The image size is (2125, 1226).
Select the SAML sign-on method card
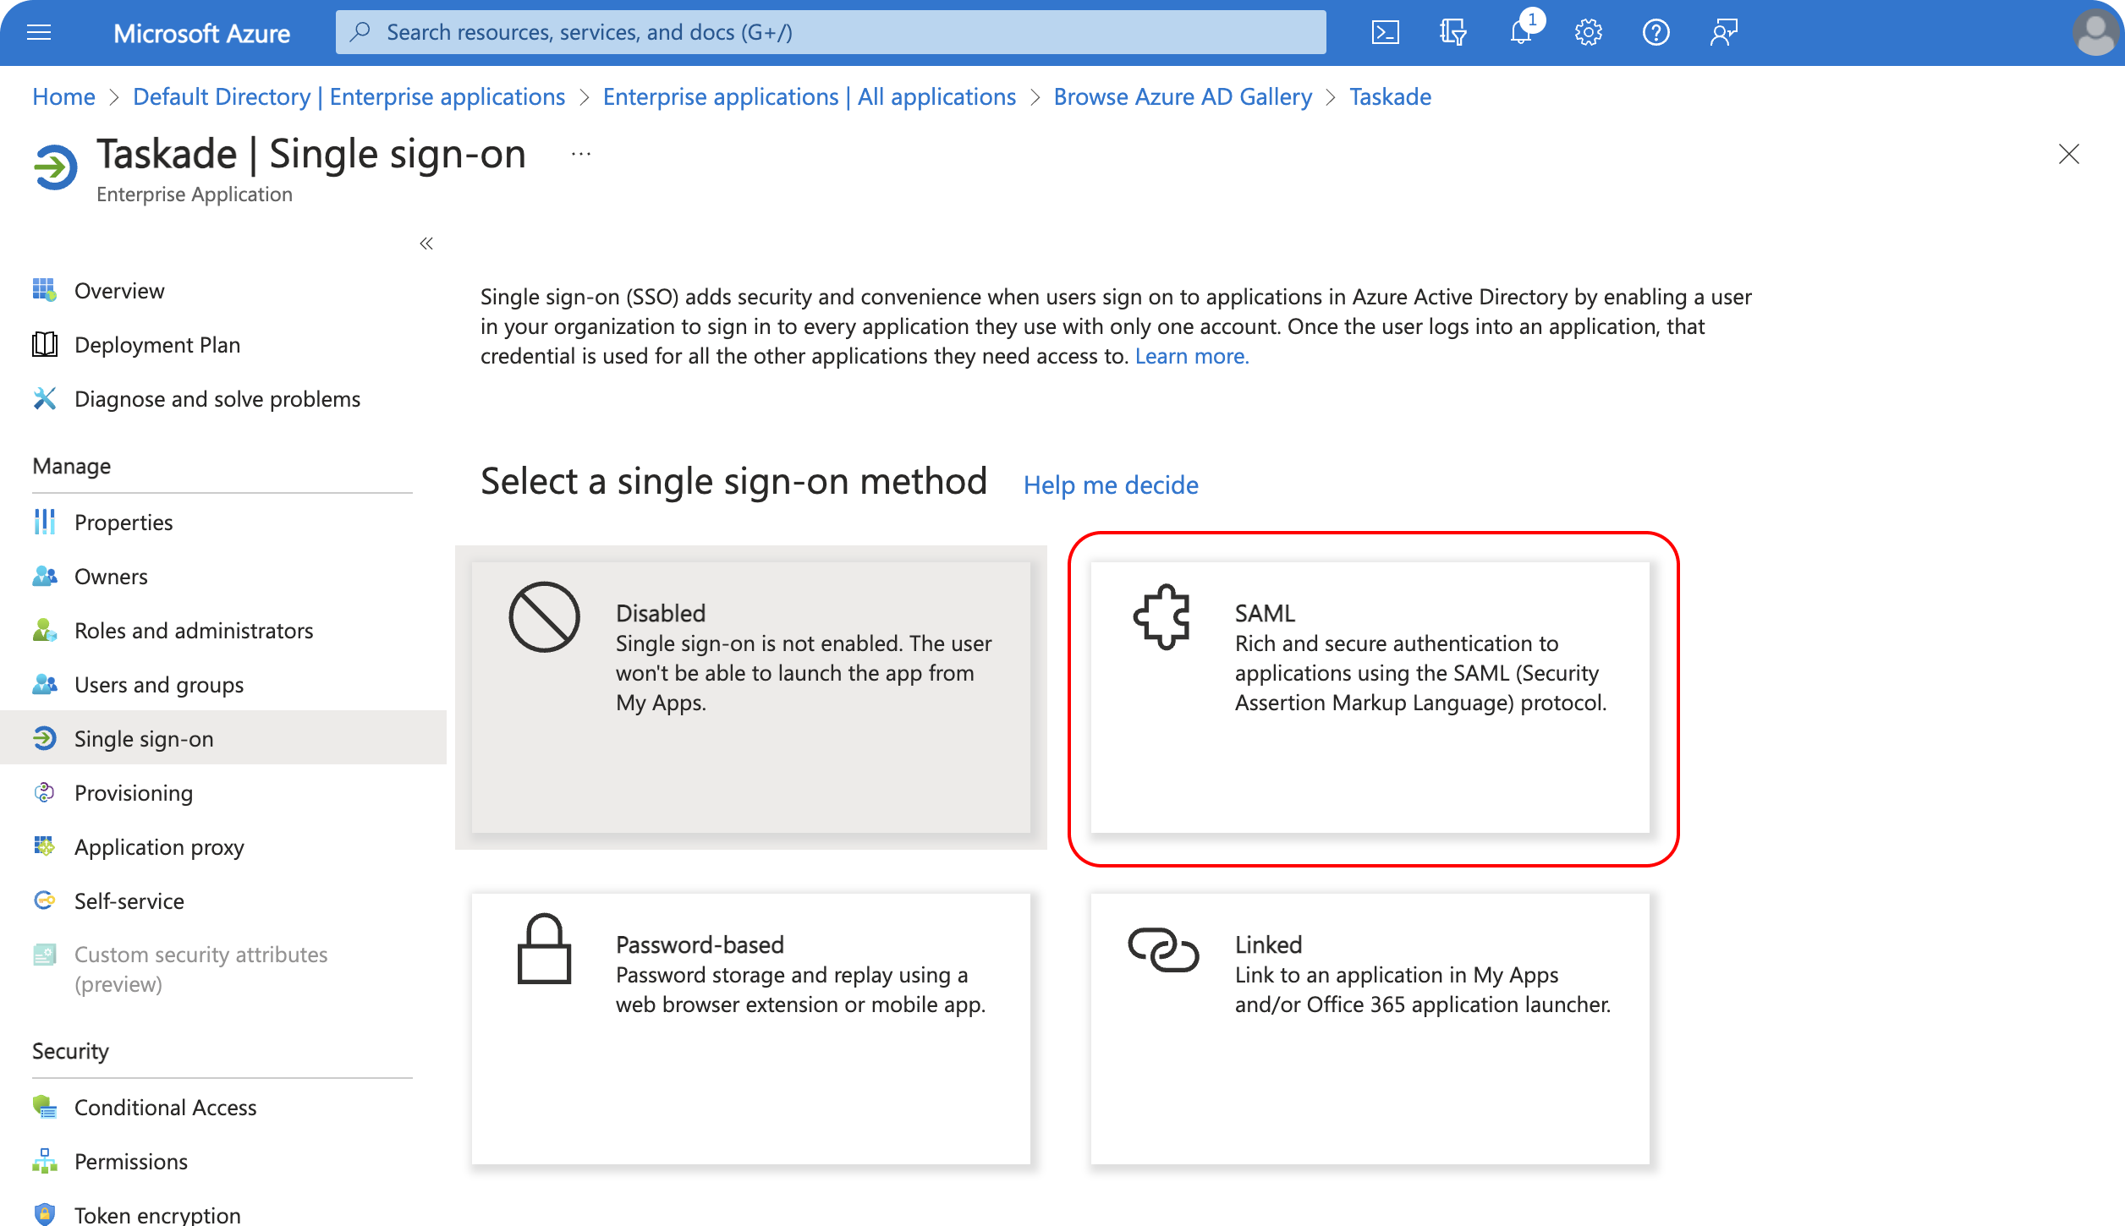[1370, 698]
